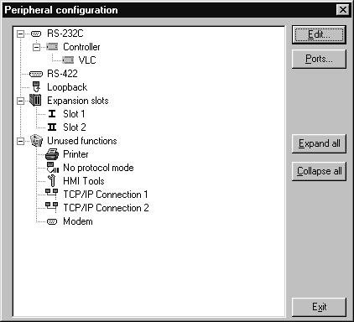The width and height of the screenshot is (354, 322).
Task: Click the Loopback plug icon
Action: (36, 86)
